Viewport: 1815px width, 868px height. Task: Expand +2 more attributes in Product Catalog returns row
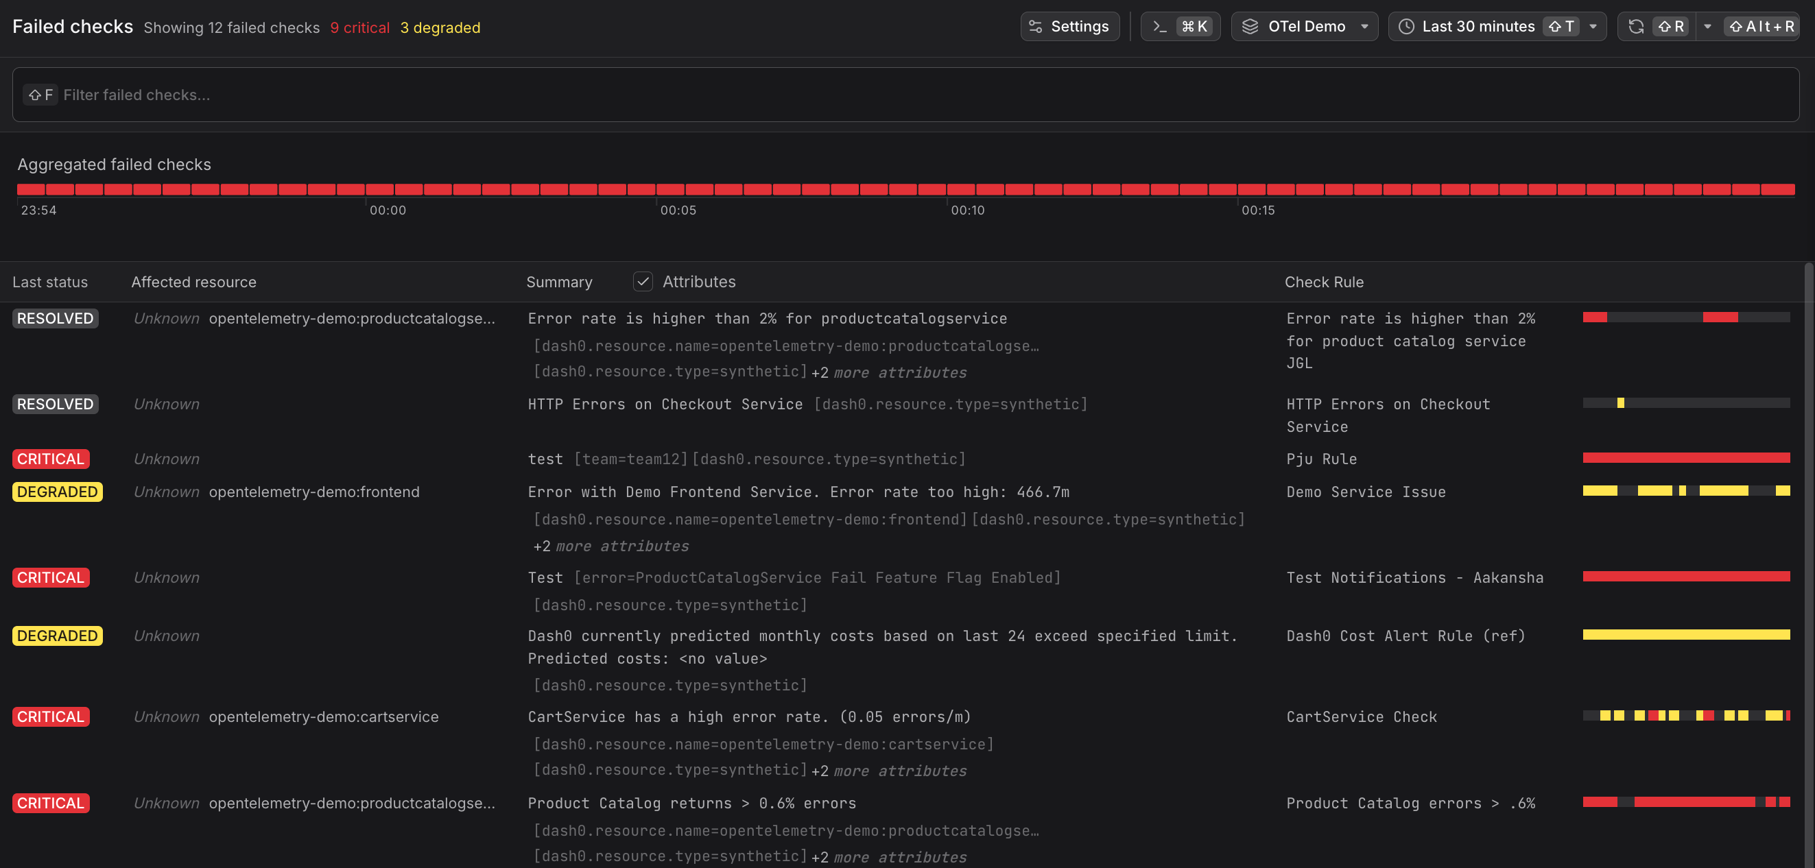click(888, 858)
